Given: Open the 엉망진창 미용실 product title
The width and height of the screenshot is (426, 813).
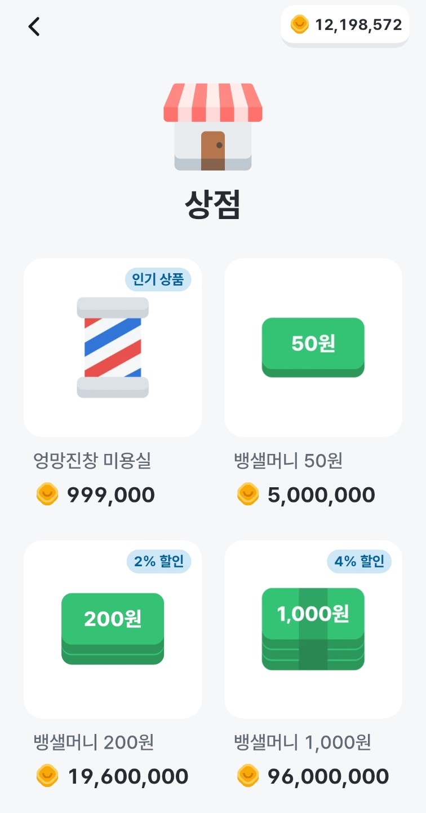Looking at the screenshot, I should [x=92, y=461].
